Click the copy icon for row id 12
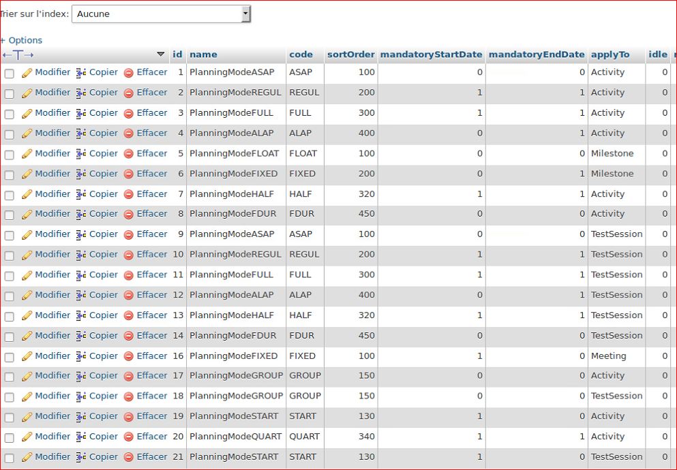 tap(81, 296)
